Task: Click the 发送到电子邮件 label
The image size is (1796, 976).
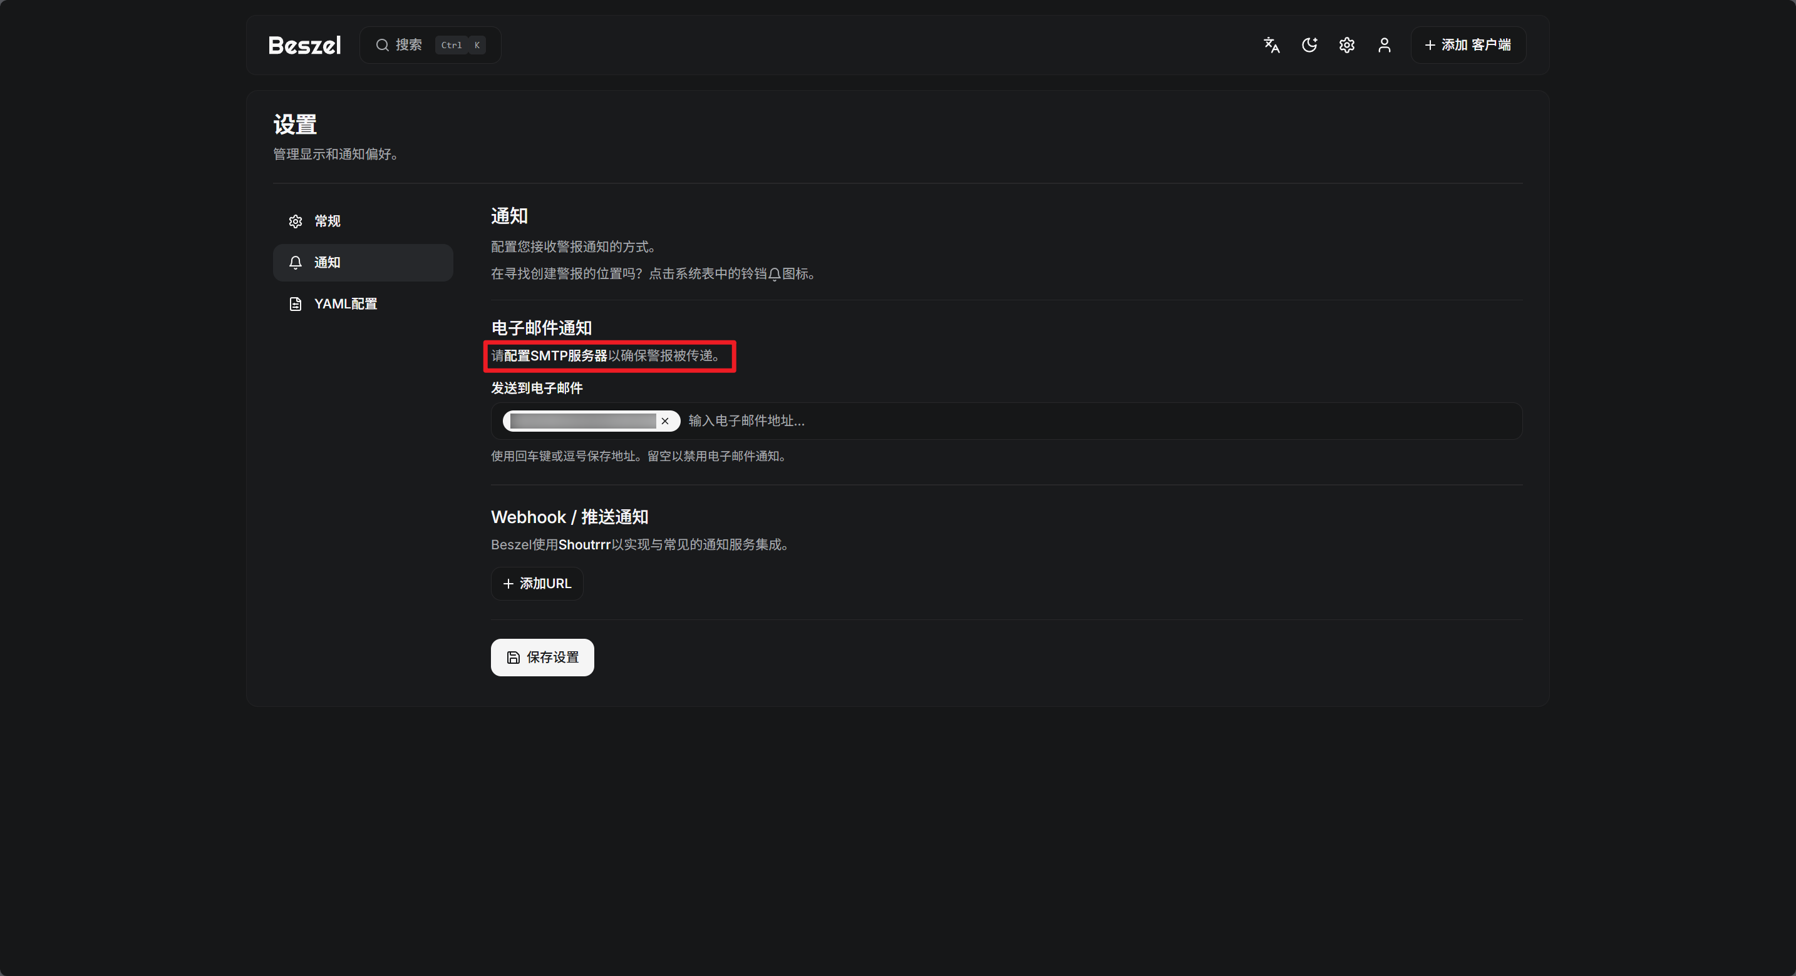Action: 536,388
